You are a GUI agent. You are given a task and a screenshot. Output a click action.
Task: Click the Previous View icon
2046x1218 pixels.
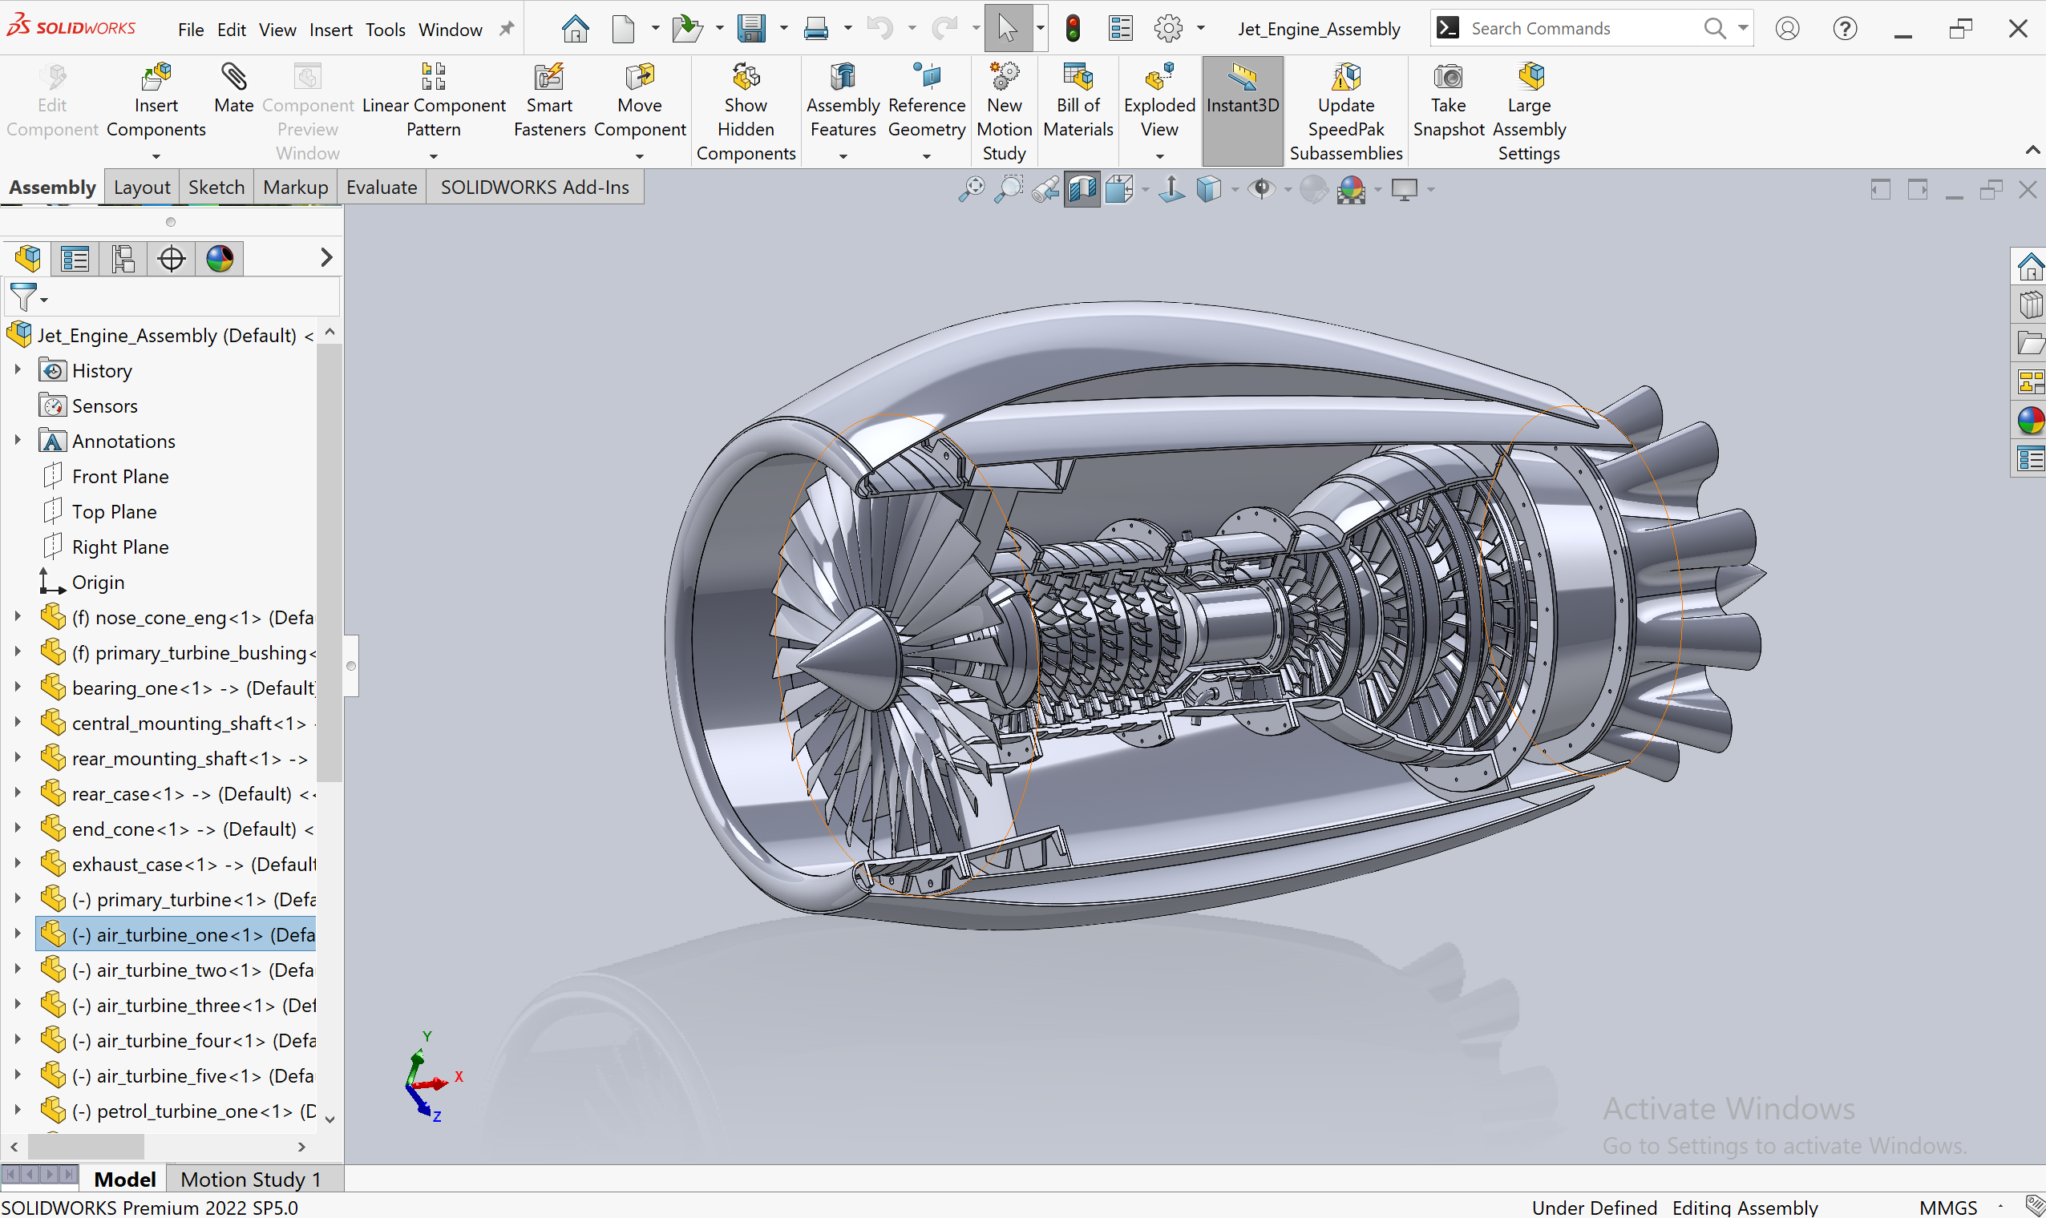[1045, 190]
